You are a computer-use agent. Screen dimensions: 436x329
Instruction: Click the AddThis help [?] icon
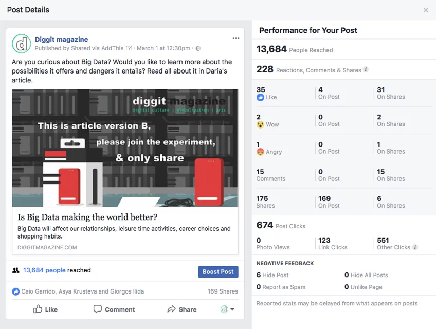pos(129,48)
